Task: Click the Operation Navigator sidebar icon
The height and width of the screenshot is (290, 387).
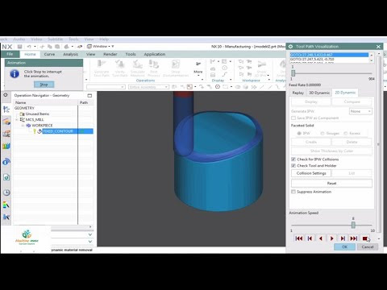Action: tap(6, 110)
